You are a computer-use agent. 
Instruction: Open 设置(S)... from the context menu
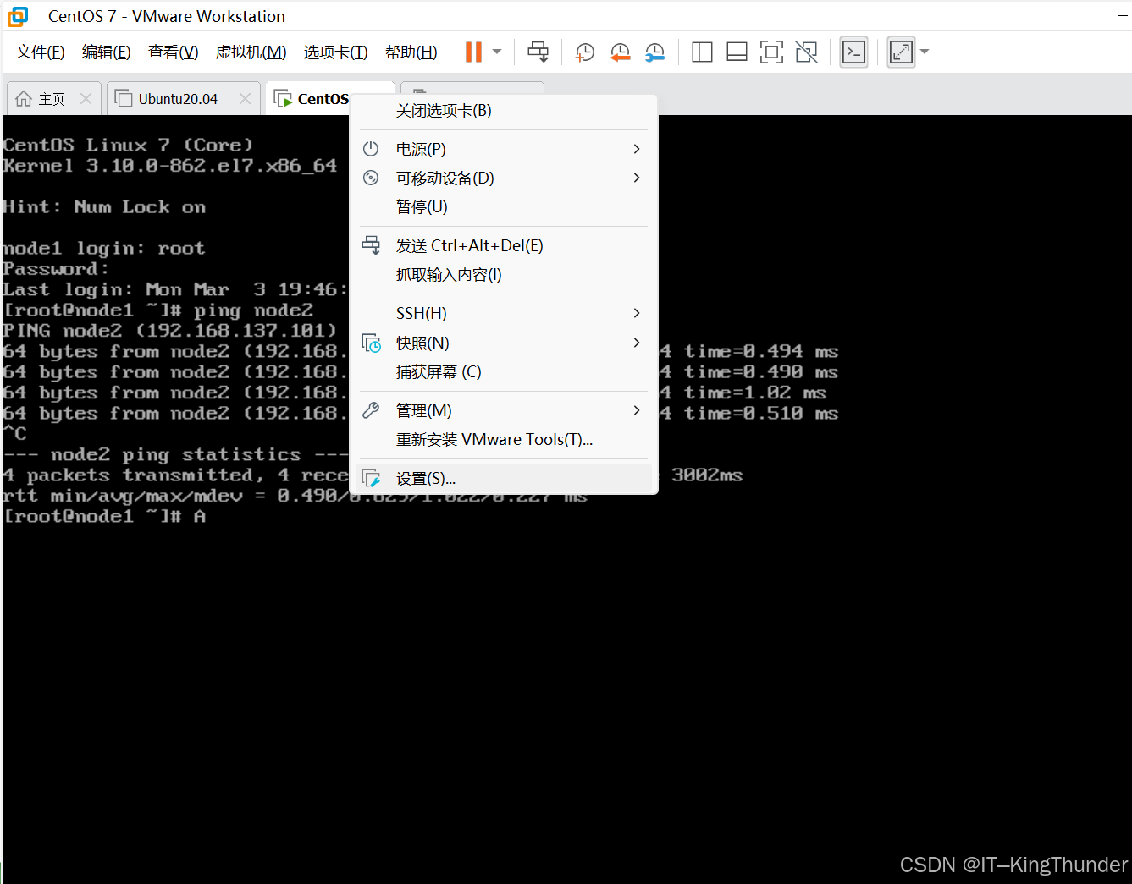(x=504, y=478)
